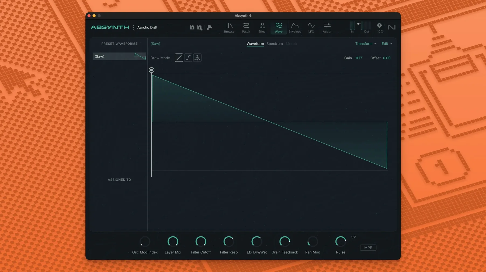This screenshot has height=272, width=486.
Task: Switch to the Waveform tab
Action: [x=255, y=44]
